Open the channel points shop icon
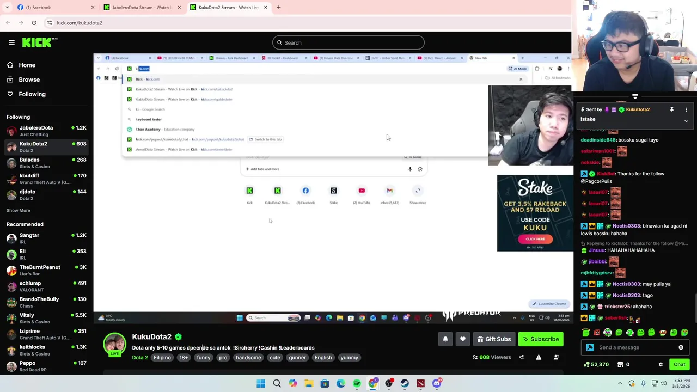Image resolution: width=697 pixels, height=392 pixels. click(620, 365)
